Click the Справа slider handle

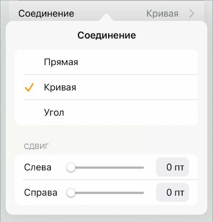(x=71, y=193)
